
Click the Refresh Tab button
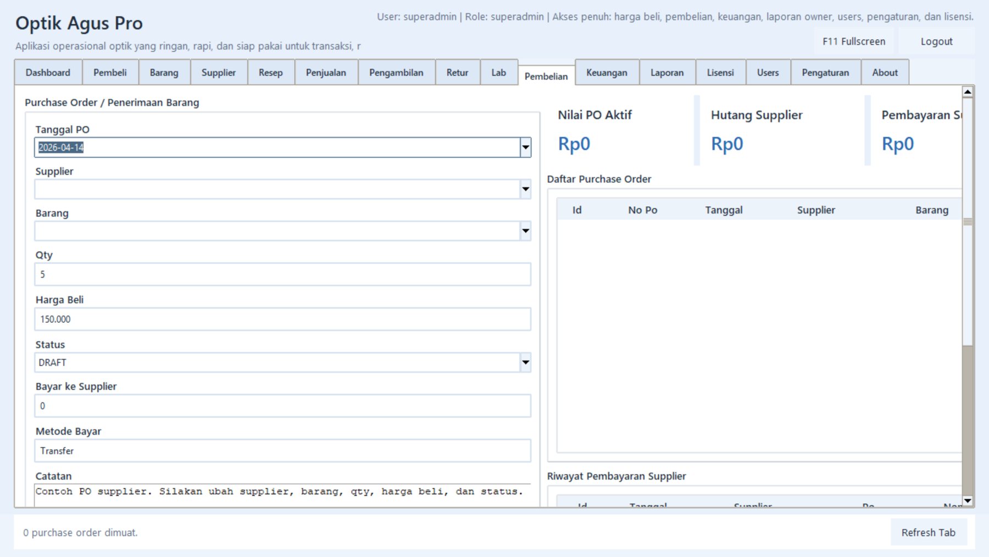[x=928, y=532]
